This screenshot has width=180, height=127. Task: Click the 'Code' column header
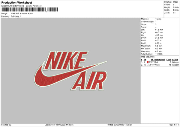click(x=169, y=60)
